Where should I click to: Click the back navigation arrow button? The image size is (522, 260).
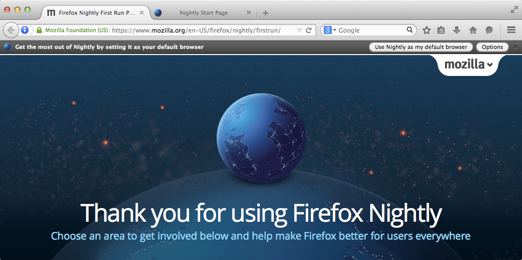[x=11, y=30]
